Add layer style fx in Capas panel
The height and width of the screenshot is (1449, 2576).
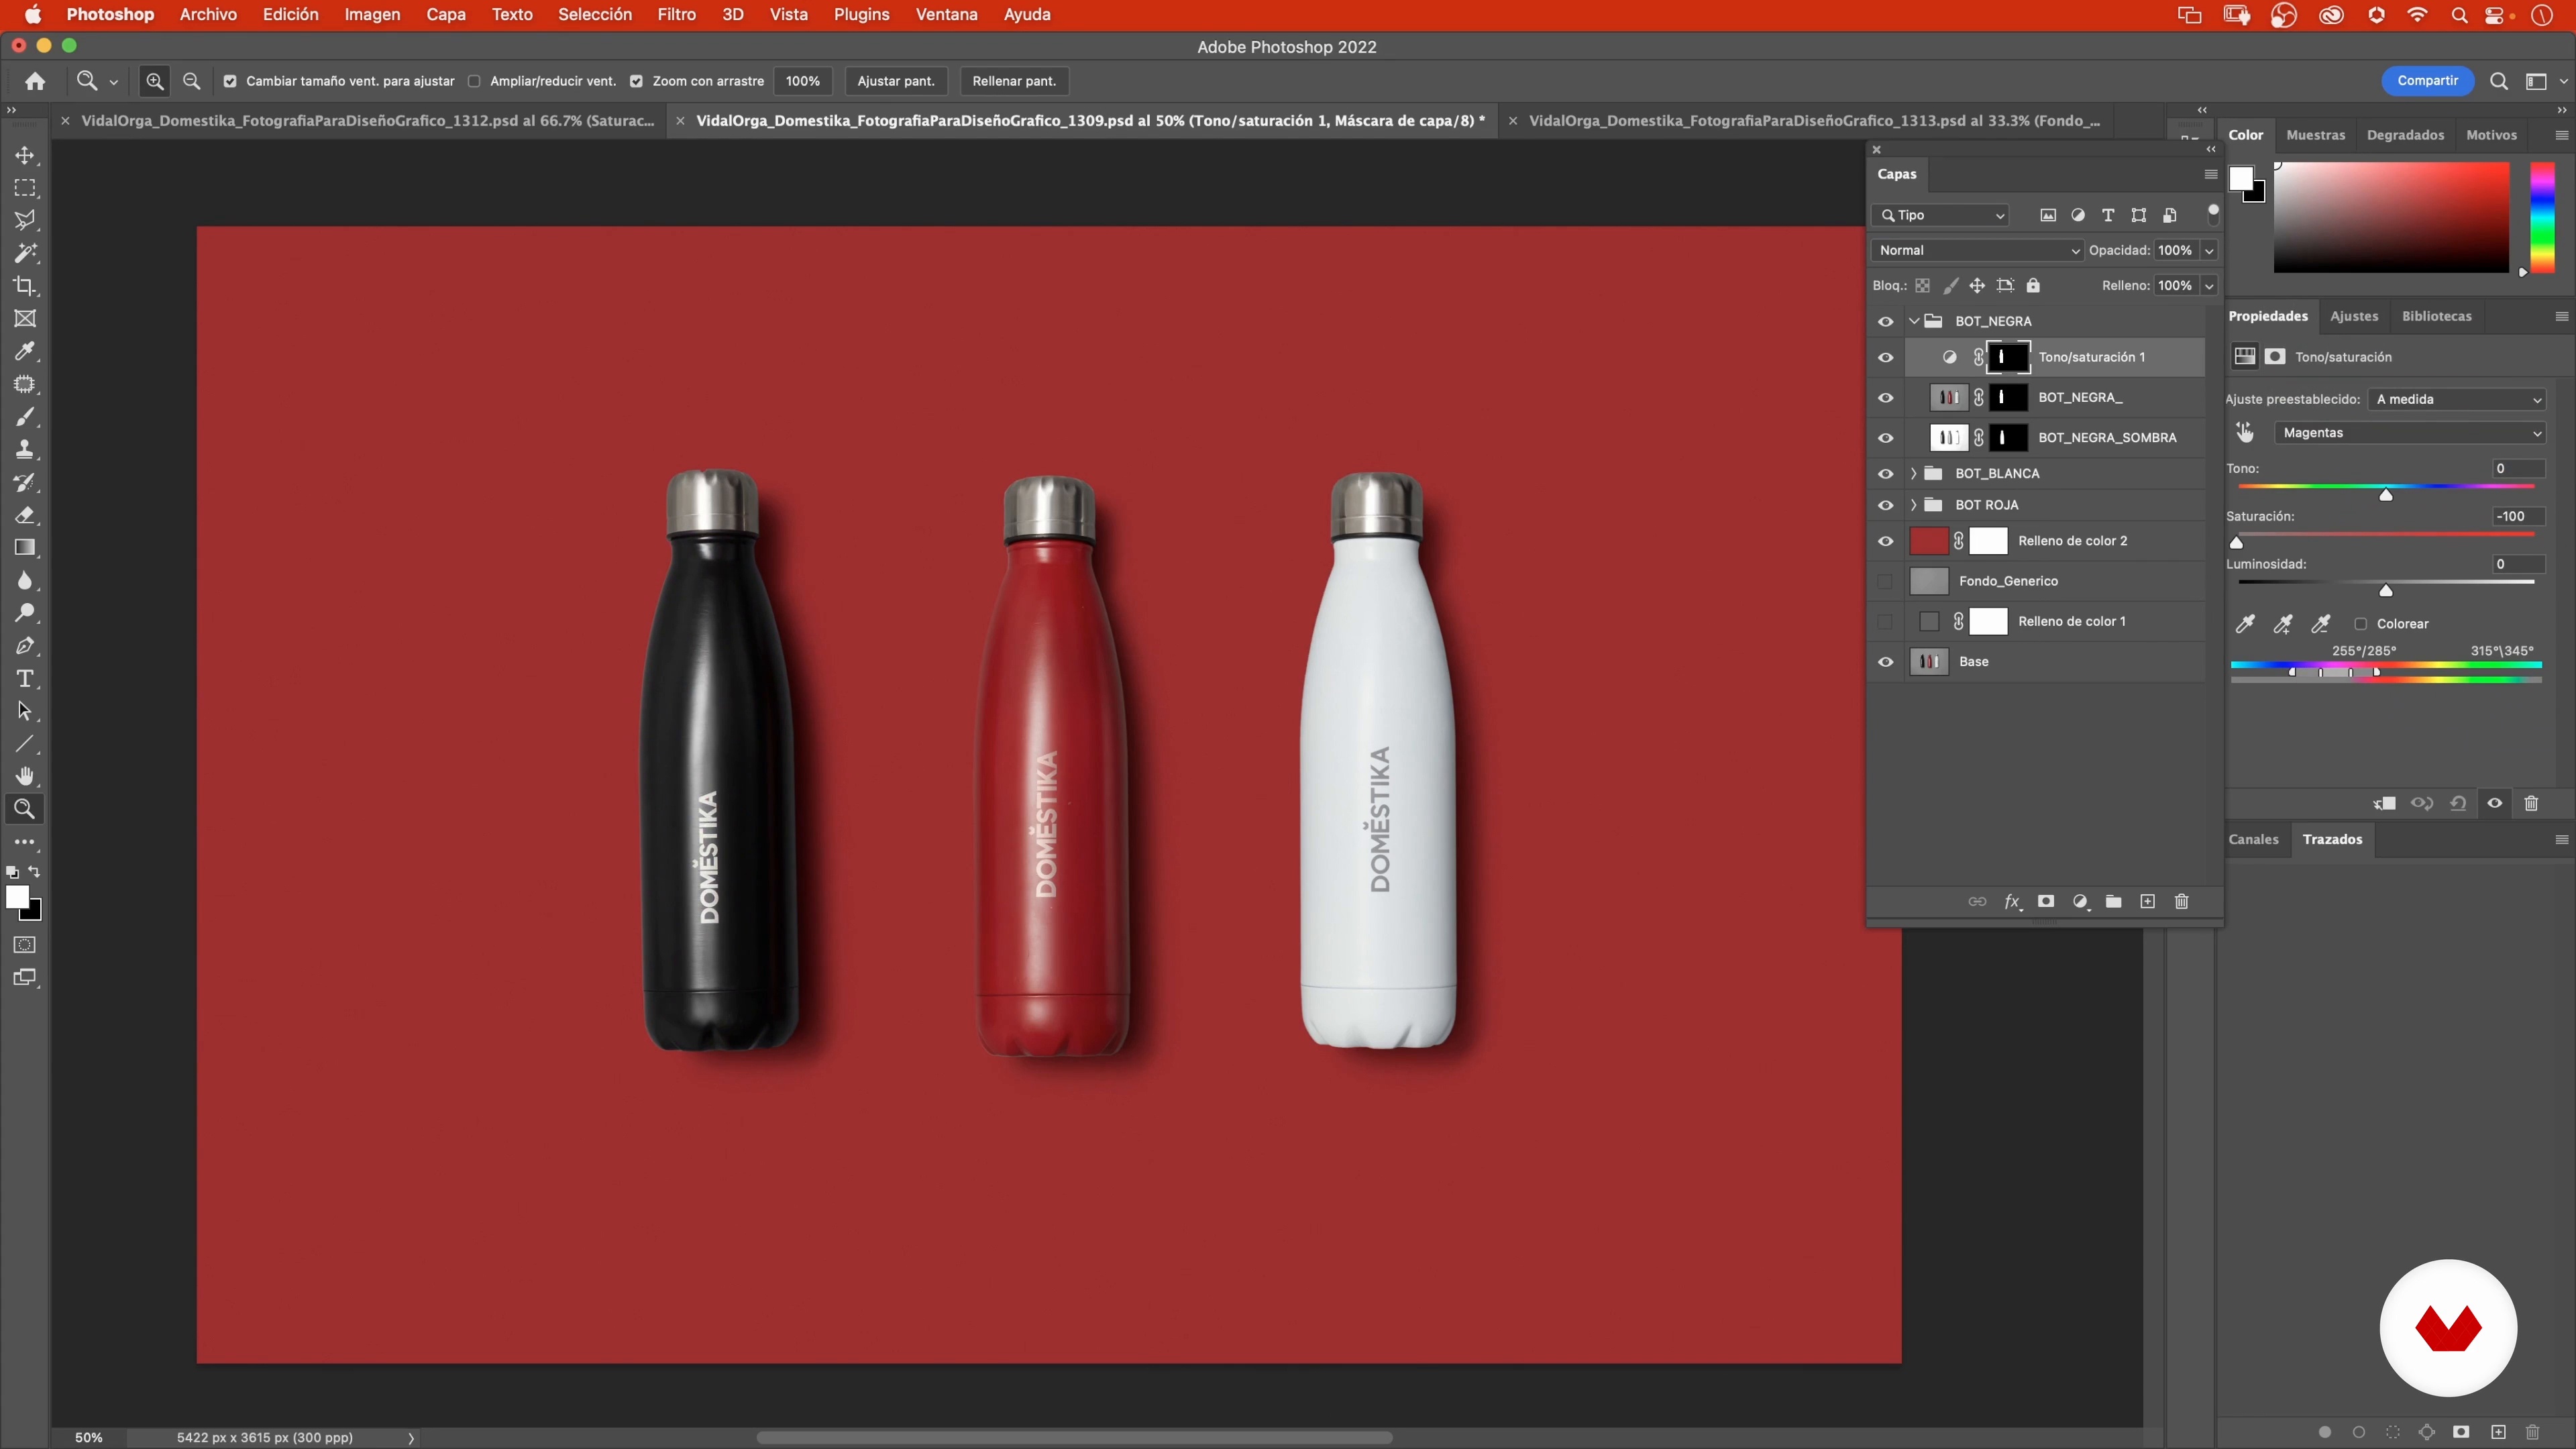point(2012,902)
